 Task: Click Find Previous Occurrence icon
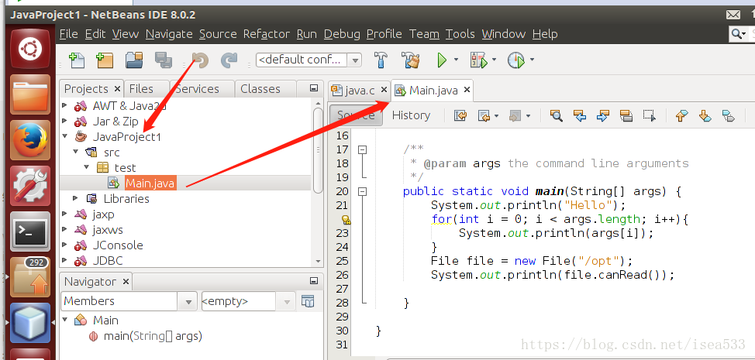(x=580, y=115)
